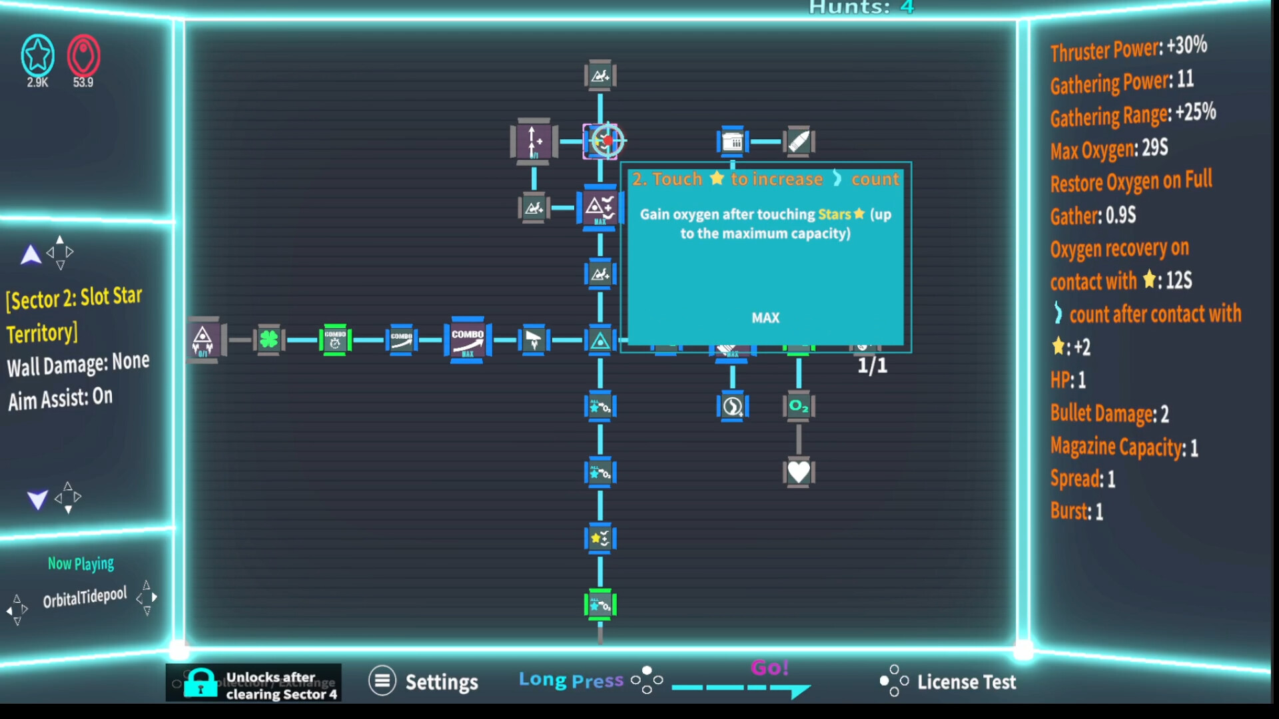
Task: Click the Long Press Go! launch control
Action: pos(665,680)
